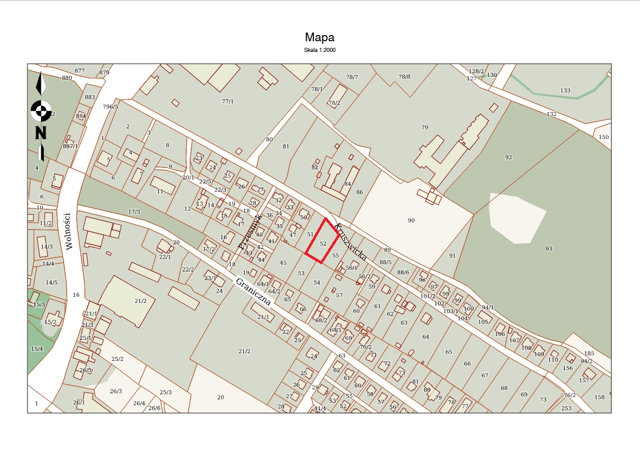Click the bold N north indicator

[x=41, y=132]
